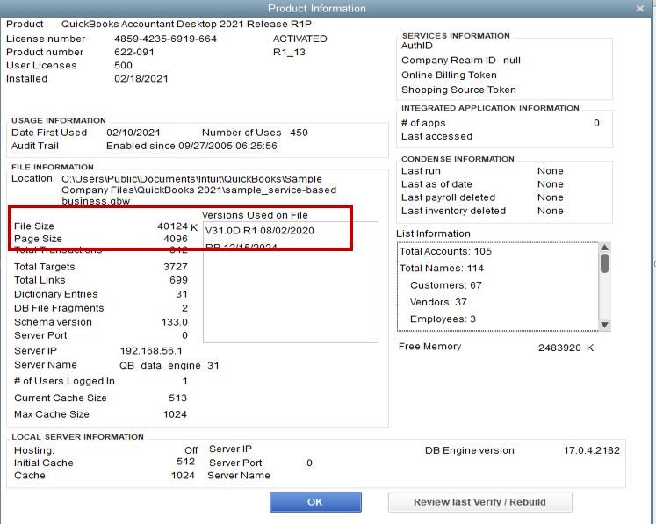656x524 pixels.
Task: Click Page Size value 4096
Action: coord(176,239)
